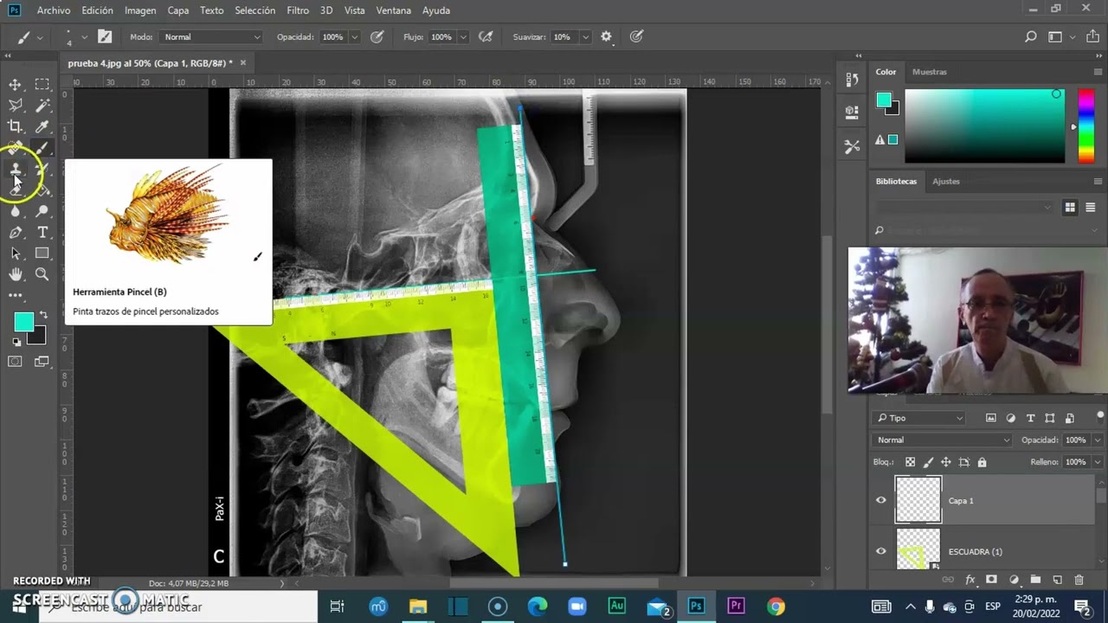Create a new layer group folder

(1035, 580)
